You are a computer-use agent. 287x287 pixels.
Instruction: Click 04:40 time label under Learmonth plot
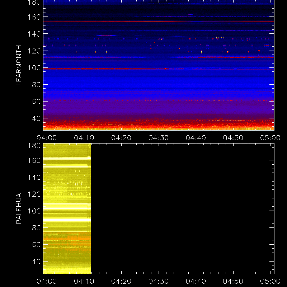[x=196, y=138]
